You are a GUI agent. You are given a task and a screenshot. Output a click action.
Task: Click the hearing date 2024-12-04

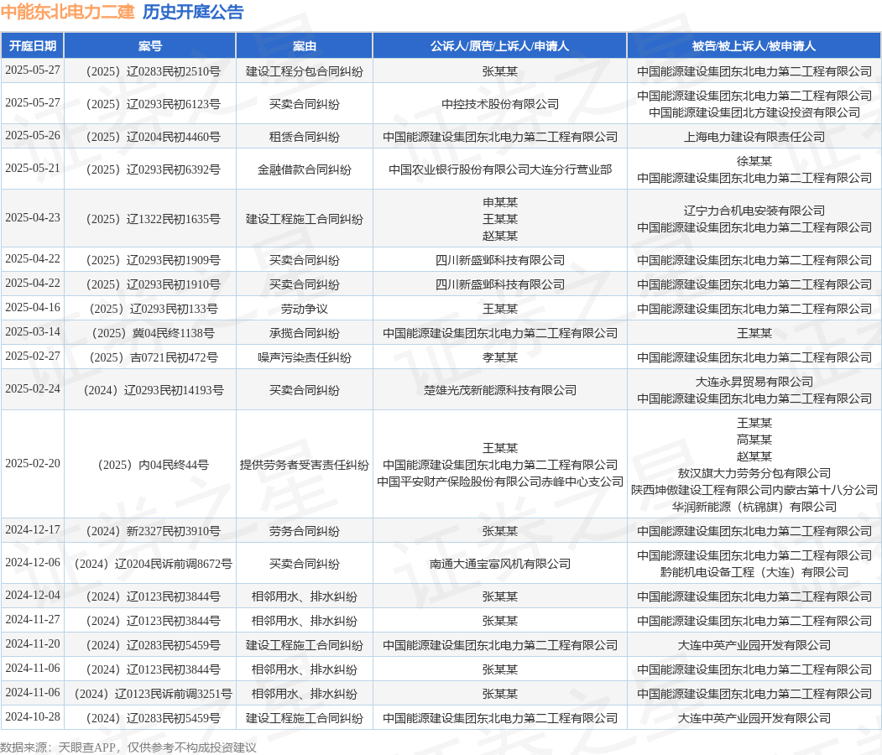[33, 595]
